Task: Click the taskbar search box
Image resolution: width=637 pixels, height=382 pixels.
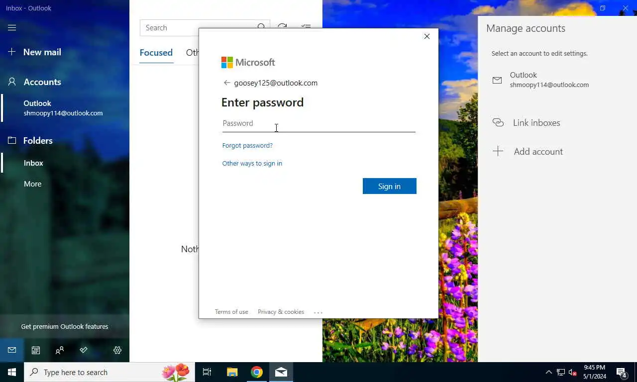Action: coord(109,372)
